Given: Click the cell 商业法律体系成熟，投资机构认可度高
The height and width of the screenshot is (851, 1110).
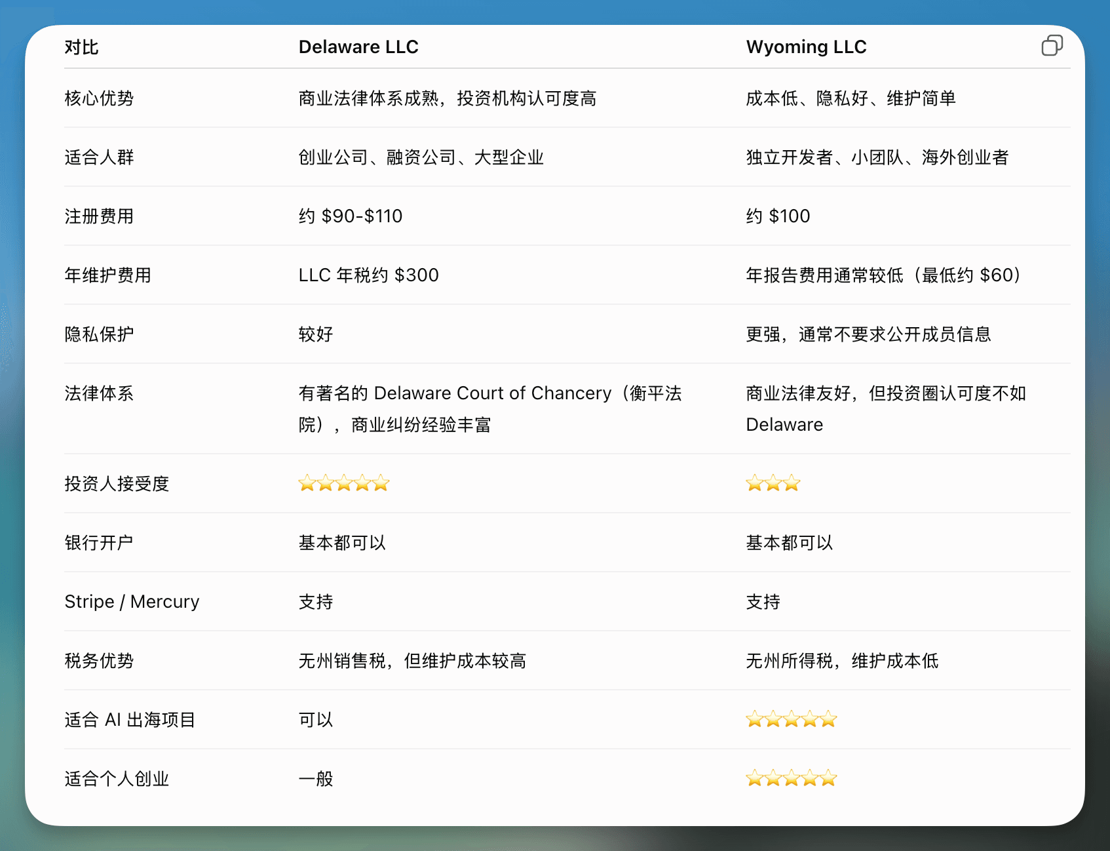Looking at the screenshot, I should click(448, 98).
